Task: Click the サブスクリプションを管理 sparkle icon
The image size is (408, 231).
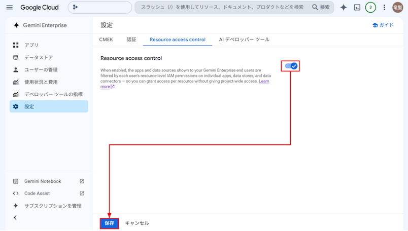Action: click(x=16, y=206)
